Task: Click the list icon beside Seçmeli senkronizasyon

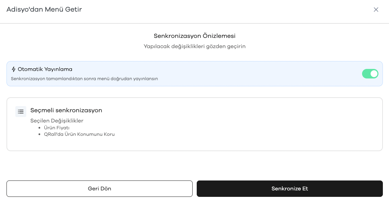Action: (21, 112)
